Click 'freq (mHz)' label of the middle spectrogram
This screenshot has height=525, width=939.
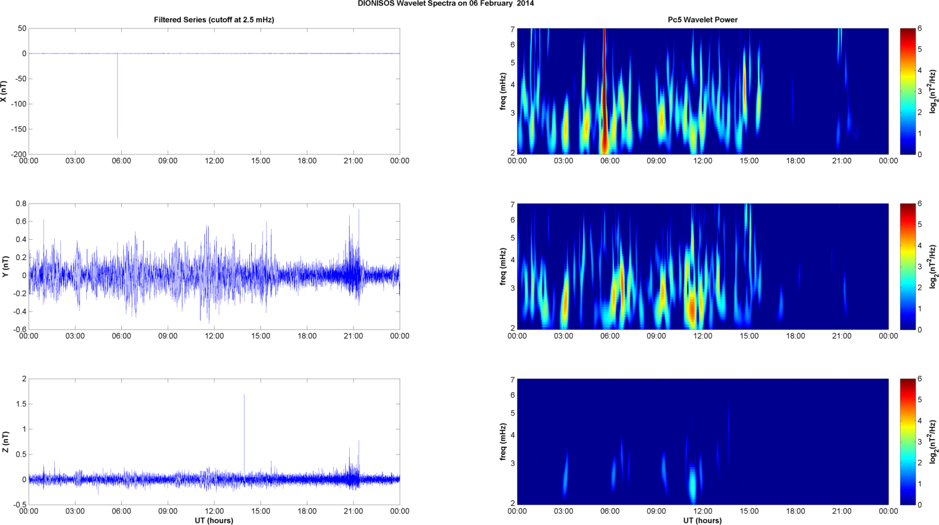[x=503, y=266]
